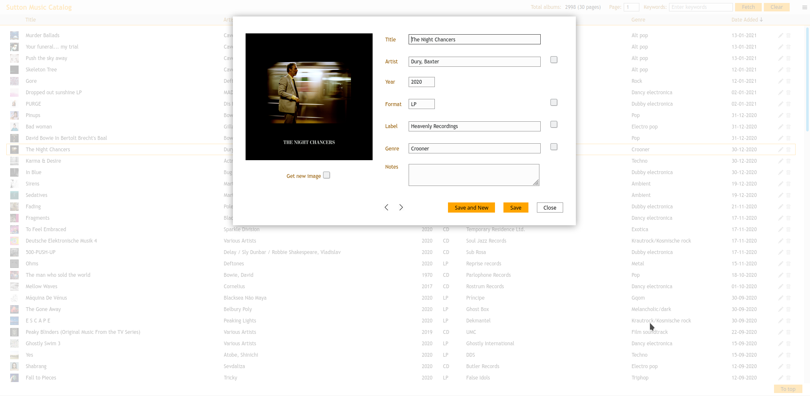Click edit pencil for Shabrang row
Screen dimensions: 810x396
(x=780, y=366)
